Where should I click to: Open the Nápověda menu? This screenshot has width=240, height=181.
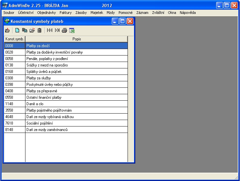(188, 13)
